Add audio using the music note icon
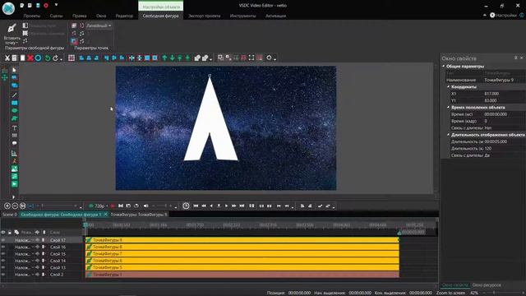526x296 pixels. point(14,177)
